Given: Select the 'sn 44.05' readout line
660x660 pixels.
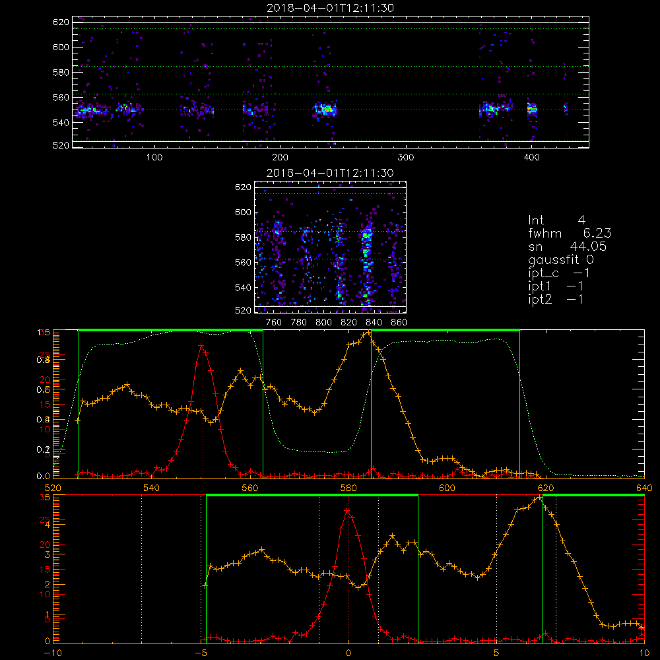Looking at the screenshot, I should pyautogui.click(x=568, y=246).
